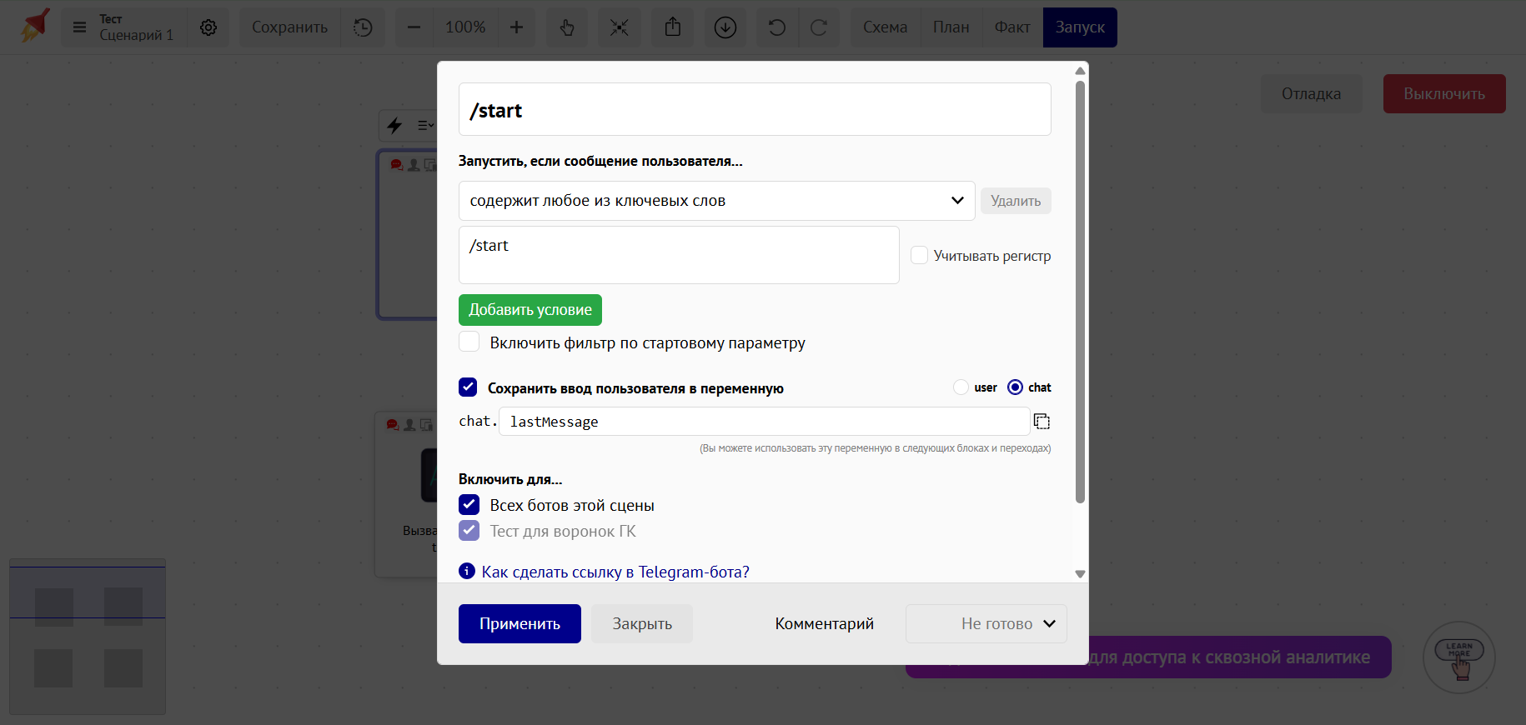1526x725 pixels.
Task: Open variable picker icon next to lastMessage
Action: pyautogui.click(x=1042, y=422)
